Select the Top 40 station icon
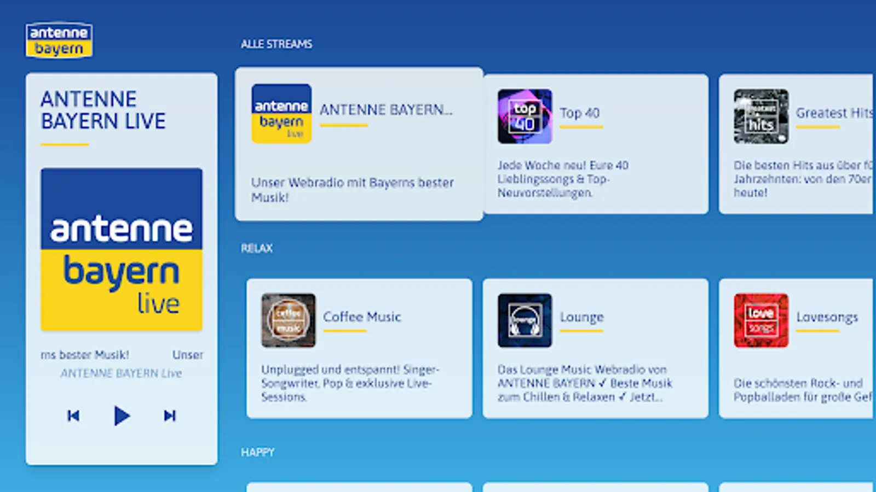The height and width of the screenshot is (492, 876). point(526,116)
